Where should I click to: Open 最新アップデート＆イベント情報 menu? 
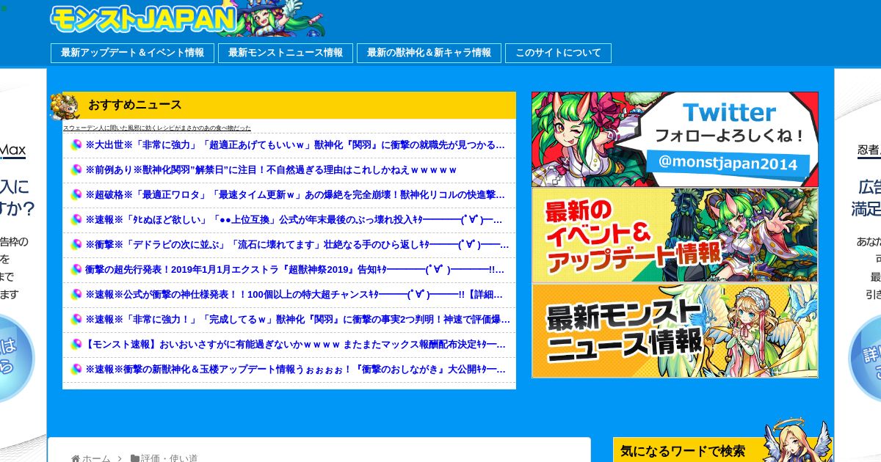click(133, 53)
